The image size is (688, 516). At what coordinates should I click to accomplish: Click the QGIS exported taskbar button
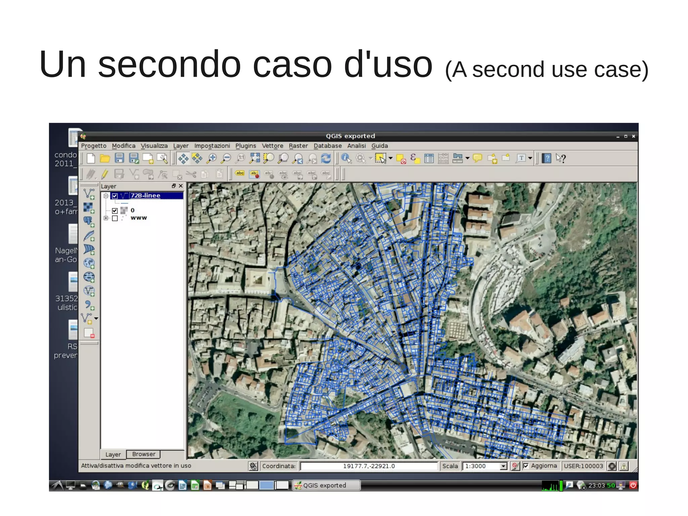coord(326,485)
